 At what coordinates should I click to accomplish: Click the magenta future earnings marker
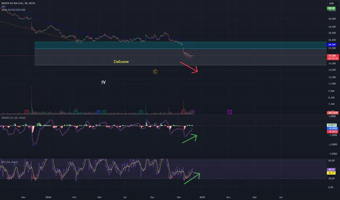tap(229, 112)
